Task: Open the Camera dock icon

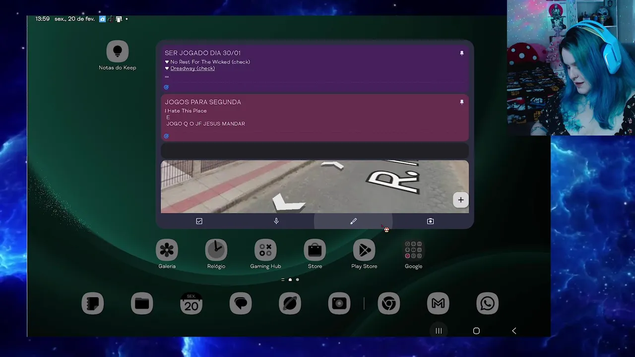Action: [339, 303]
